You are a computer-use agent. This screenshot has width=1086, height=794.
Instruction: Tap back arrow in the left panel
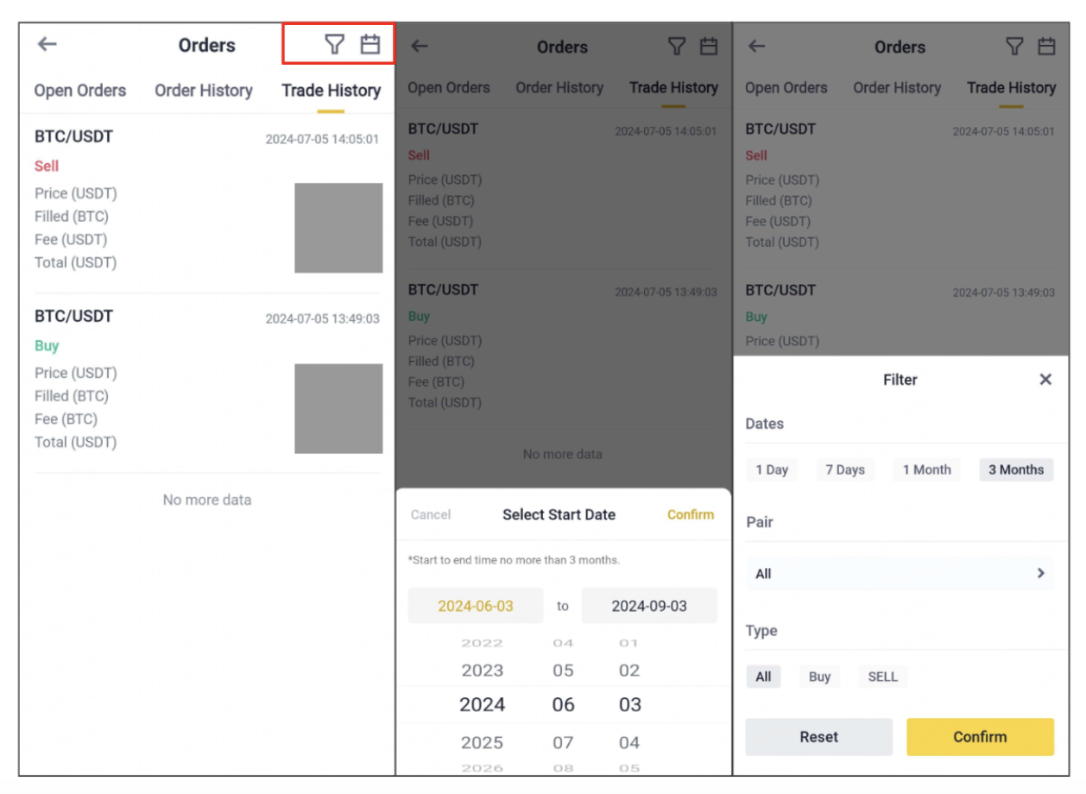pos(47,45)
